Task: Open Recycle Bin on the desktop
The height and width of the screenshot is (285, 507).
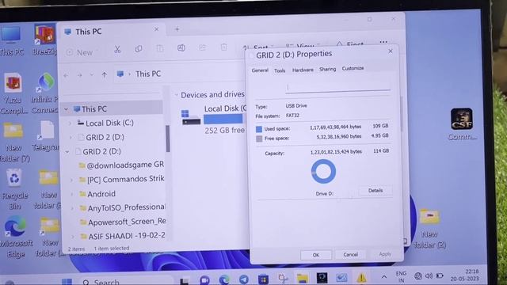Action: point(14,189)
